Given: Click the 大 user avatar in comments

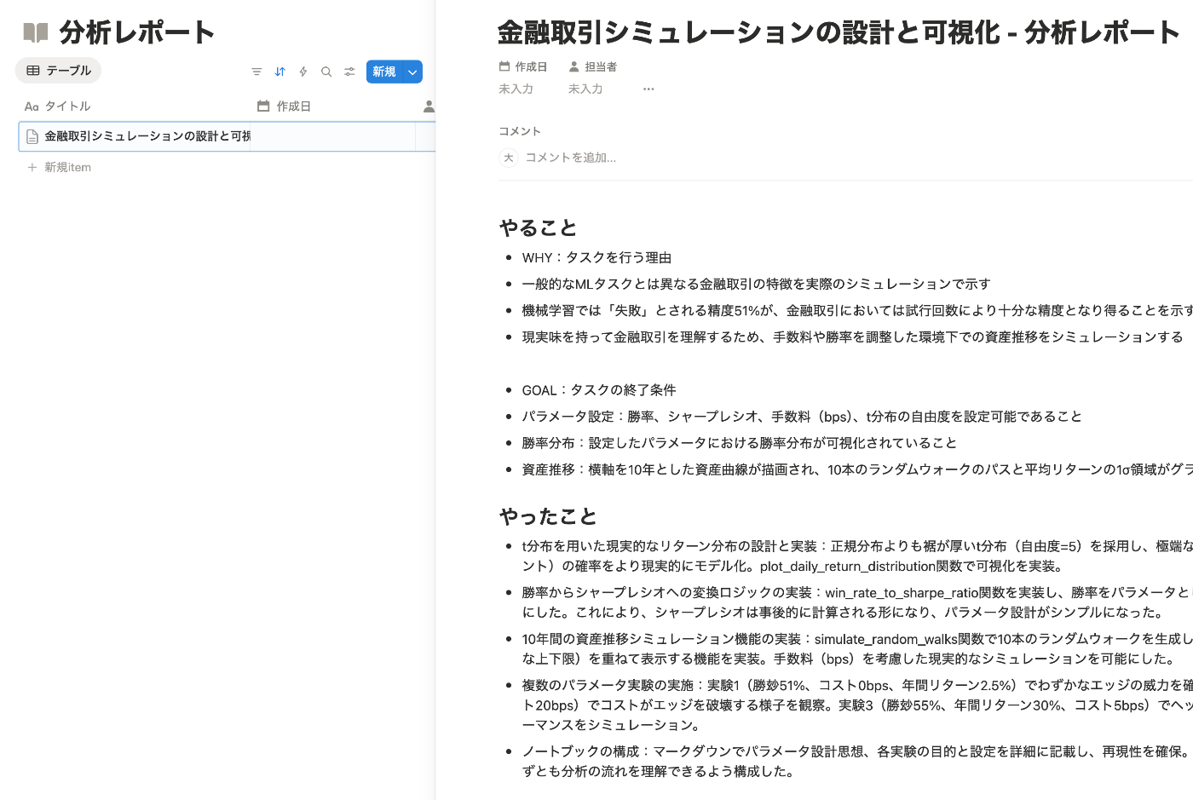Looking at the screenshot, I should [x=509, y=158].
